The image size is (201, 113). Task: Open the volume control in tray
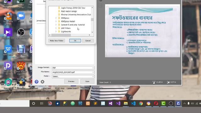pyautogui.click(x=193, y=103)
